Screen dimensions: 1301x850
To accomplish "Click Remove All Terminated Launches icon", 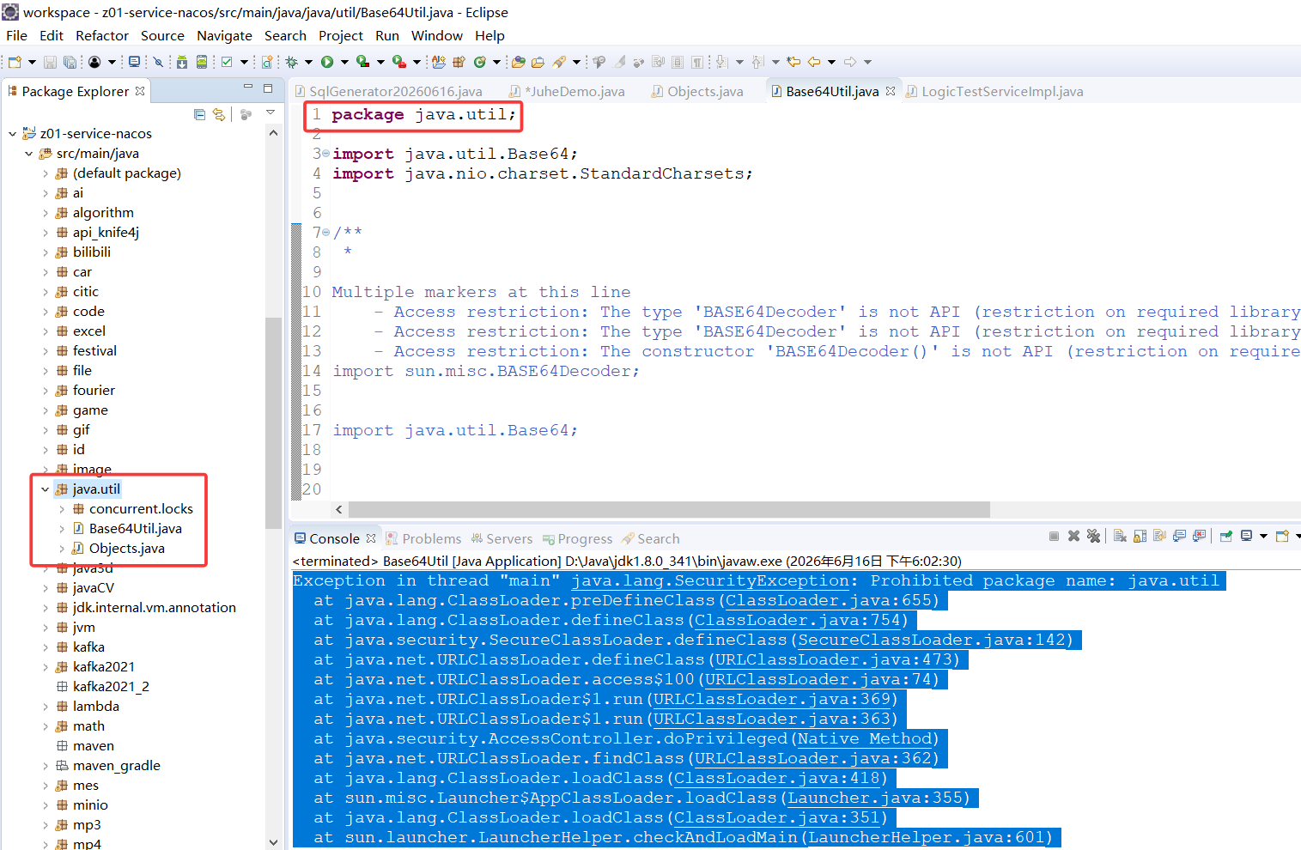I will pos(1093,536).
